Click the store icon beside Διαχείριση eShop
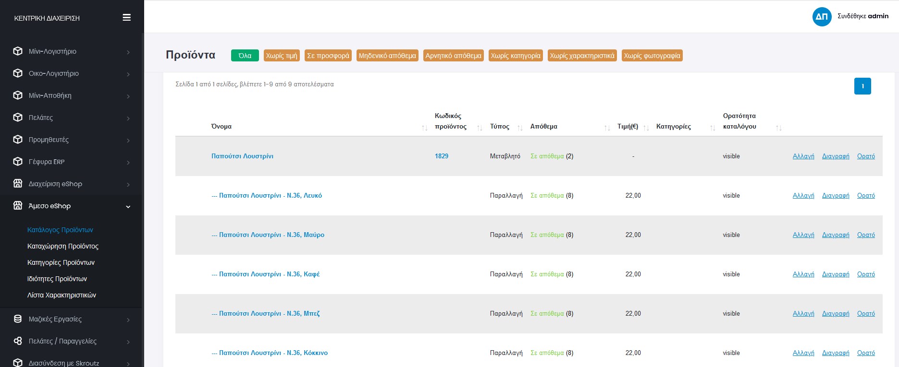 pos(18,184)
